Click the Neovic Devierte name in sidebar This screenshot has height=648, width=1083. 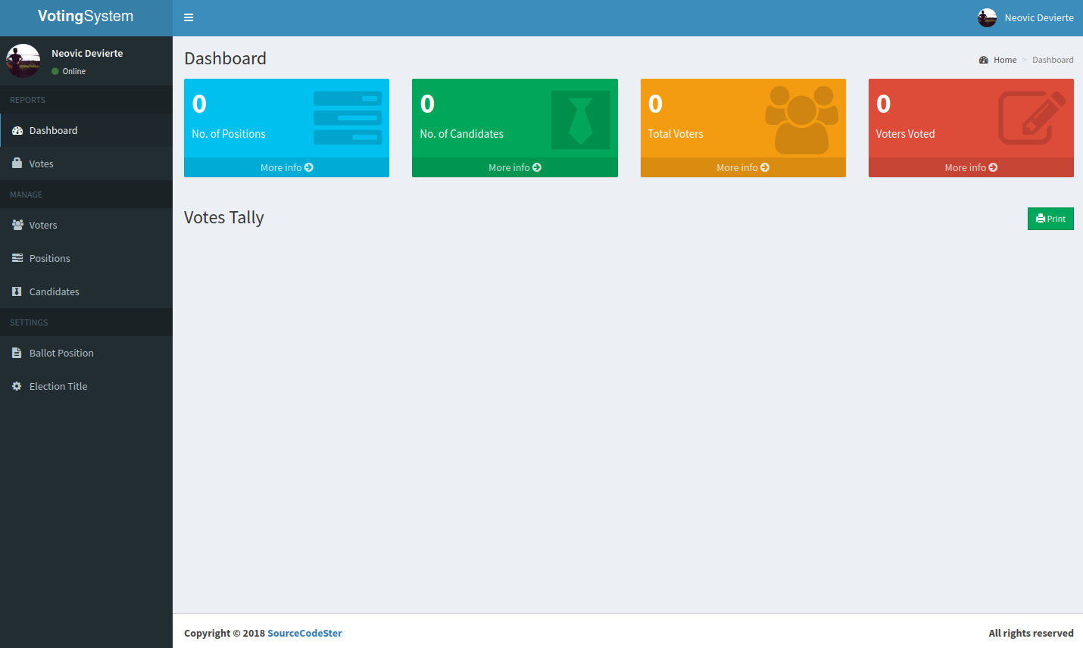pyautogui.click(x=87, y=53)
